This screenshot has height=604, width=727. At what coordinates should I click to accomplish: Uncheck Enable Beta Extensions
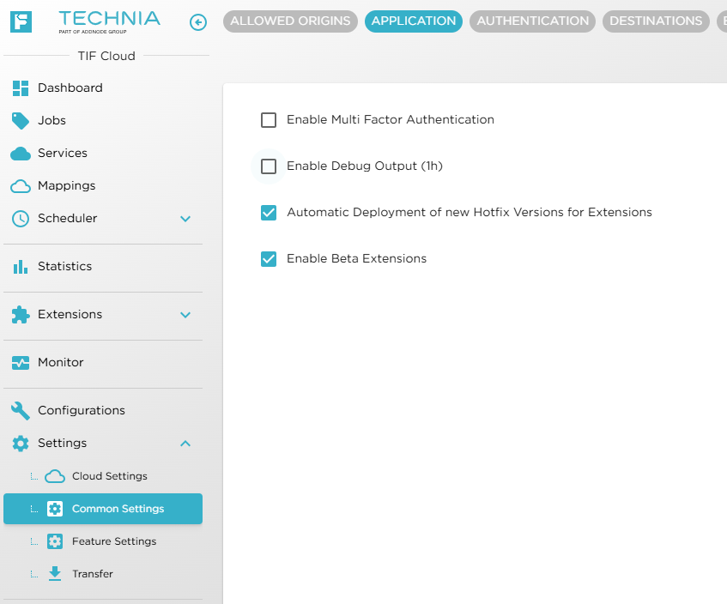click(269, 258)
